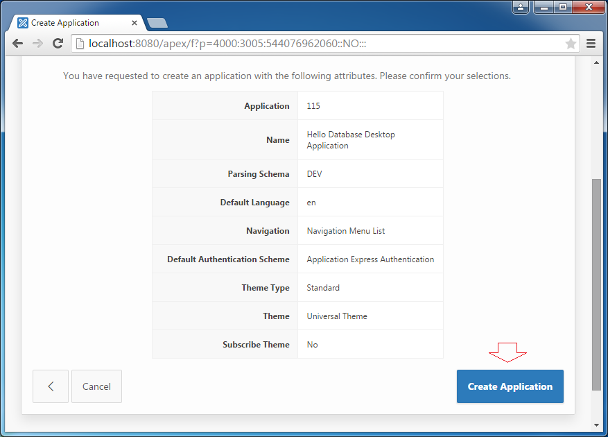Click the scrollbar down arrow
This screenshot has width=608, height=437.
596,425
